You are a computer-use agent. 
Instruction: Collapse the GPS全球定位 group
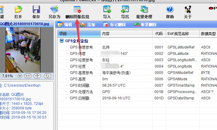[x=61, y=41]
